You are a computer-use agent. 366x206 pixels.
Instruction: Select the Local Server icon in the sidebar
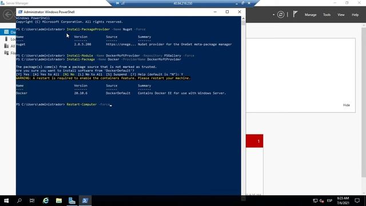(x=6, y=39)
